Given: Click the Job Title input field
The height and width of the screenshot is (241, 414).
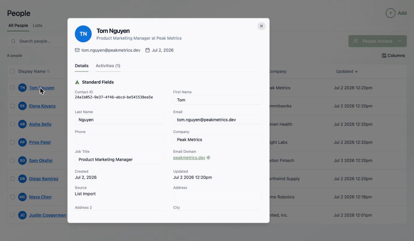Looking at the screenshot, I should [119, 160].
